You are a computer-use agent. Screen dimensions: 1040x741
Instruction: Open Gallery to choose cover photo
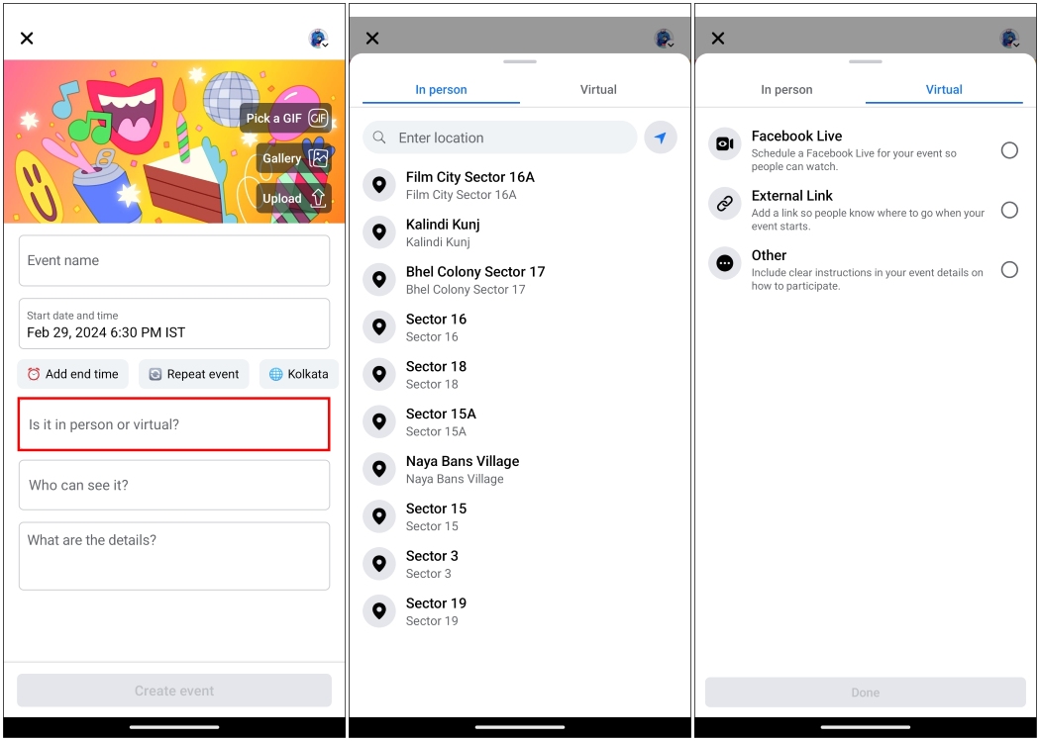point(317,158)
